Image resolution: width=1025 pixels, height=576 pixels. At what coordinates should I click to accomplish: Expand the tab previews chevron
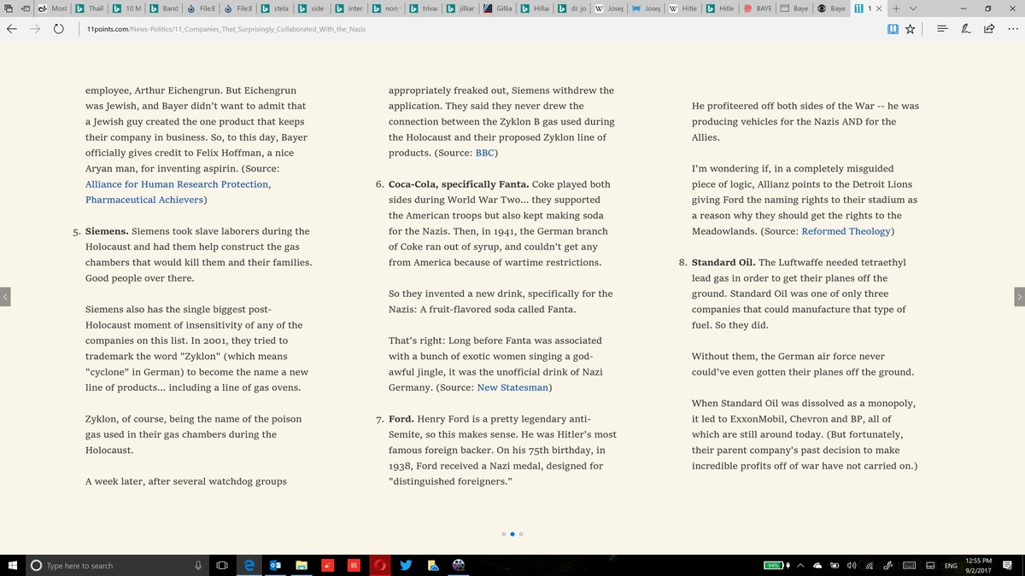pos(913,9)
